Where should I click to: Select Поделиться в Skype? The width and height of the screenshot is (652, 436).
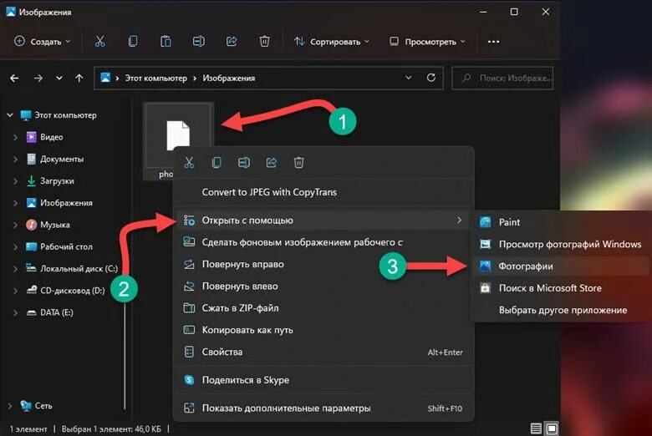point(323,379)
